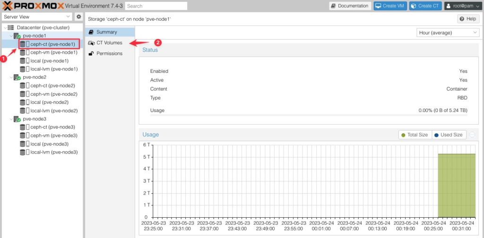
Task: Collapse the pve-node3 tree node
Action: tap(11, 119)
